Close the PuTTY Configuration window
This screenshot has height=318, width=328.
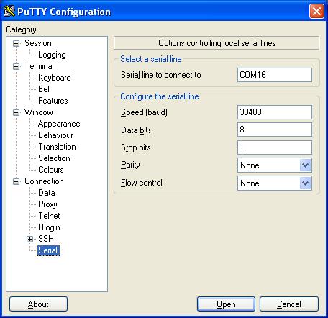coord(316,12)
